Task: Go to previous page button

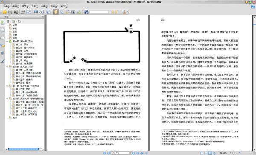Action: click(108, 153)
